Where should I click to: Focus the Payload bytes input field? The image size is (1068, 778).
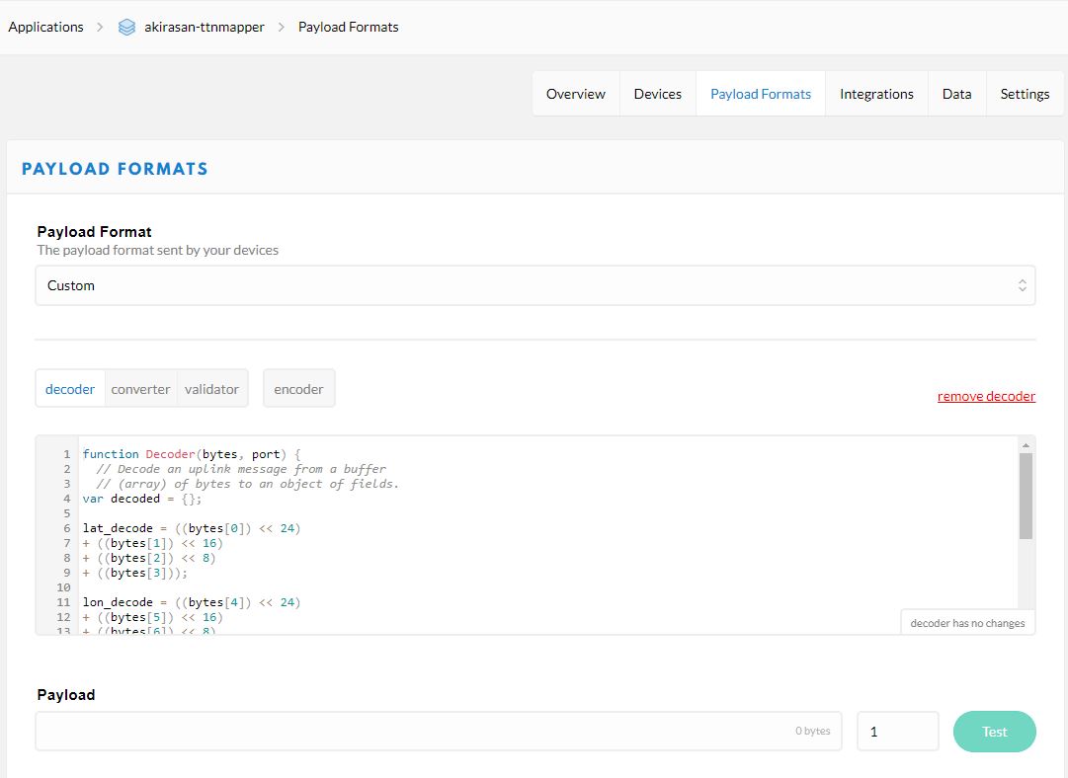point(439,732)
